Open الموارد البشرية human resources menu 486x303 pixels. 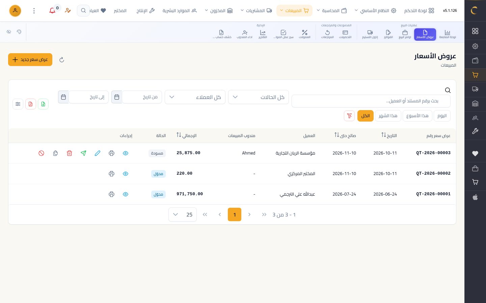[x=180, y=11]
